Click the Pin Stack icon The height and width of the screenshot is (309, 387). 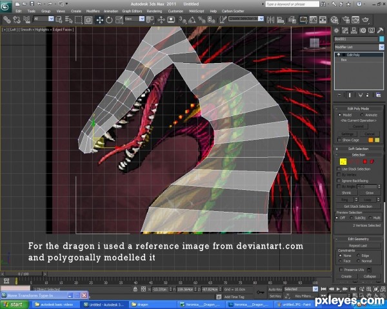(339, 95)
